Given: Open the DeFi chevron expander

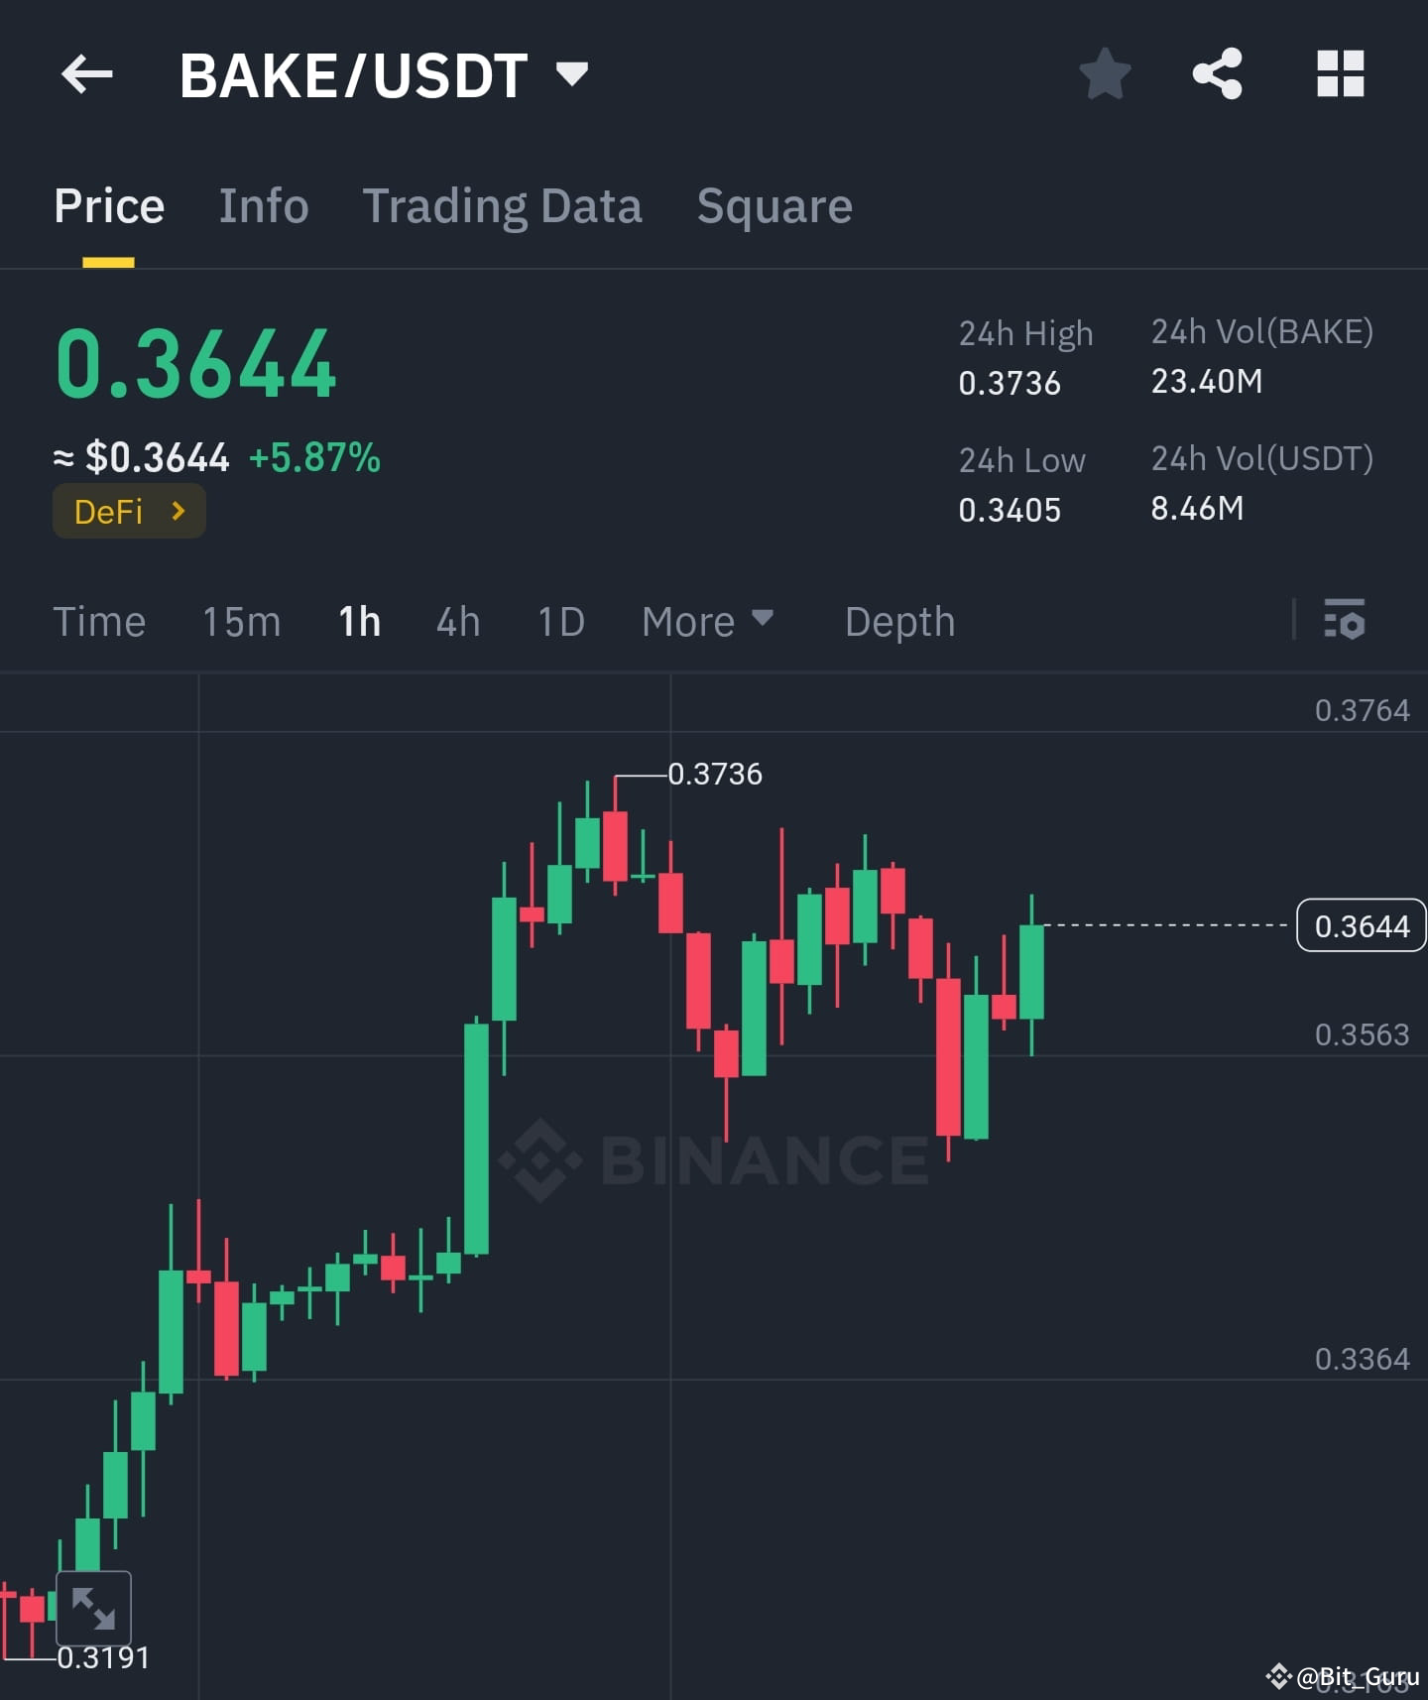Looking at the screenshot, I should coord(178,511).
